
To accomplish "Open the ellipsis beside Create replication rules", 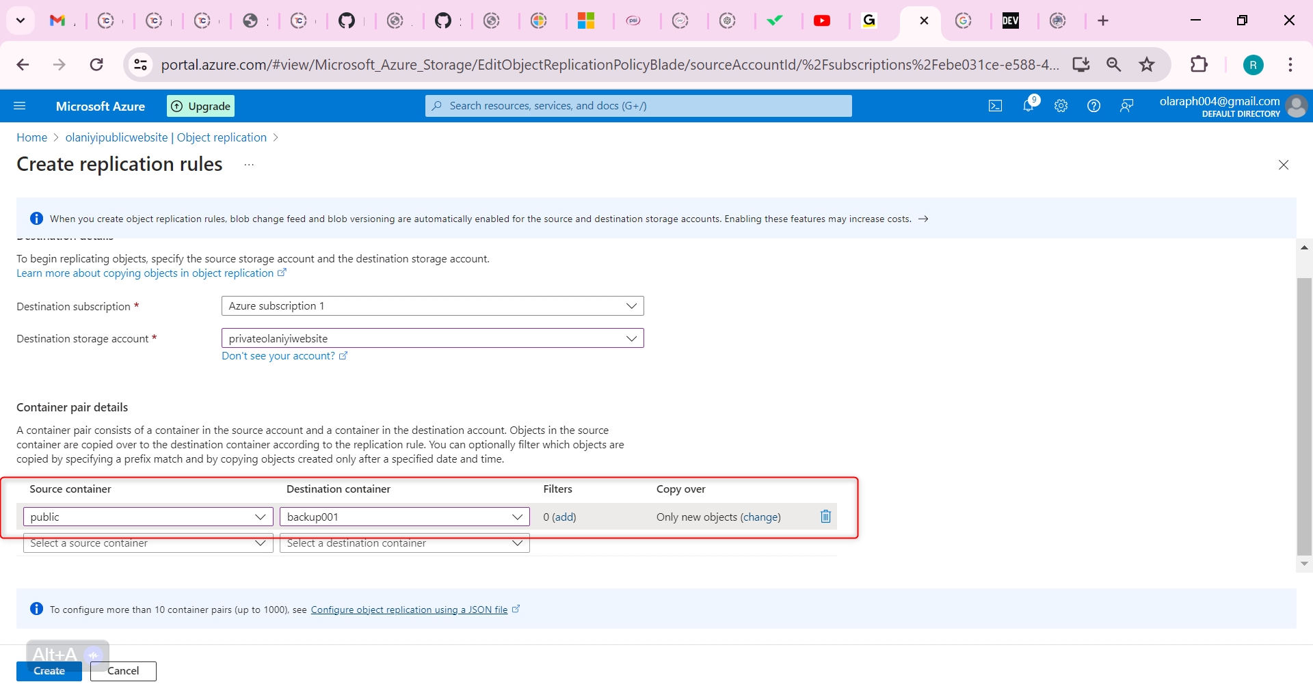I will 249,165.
